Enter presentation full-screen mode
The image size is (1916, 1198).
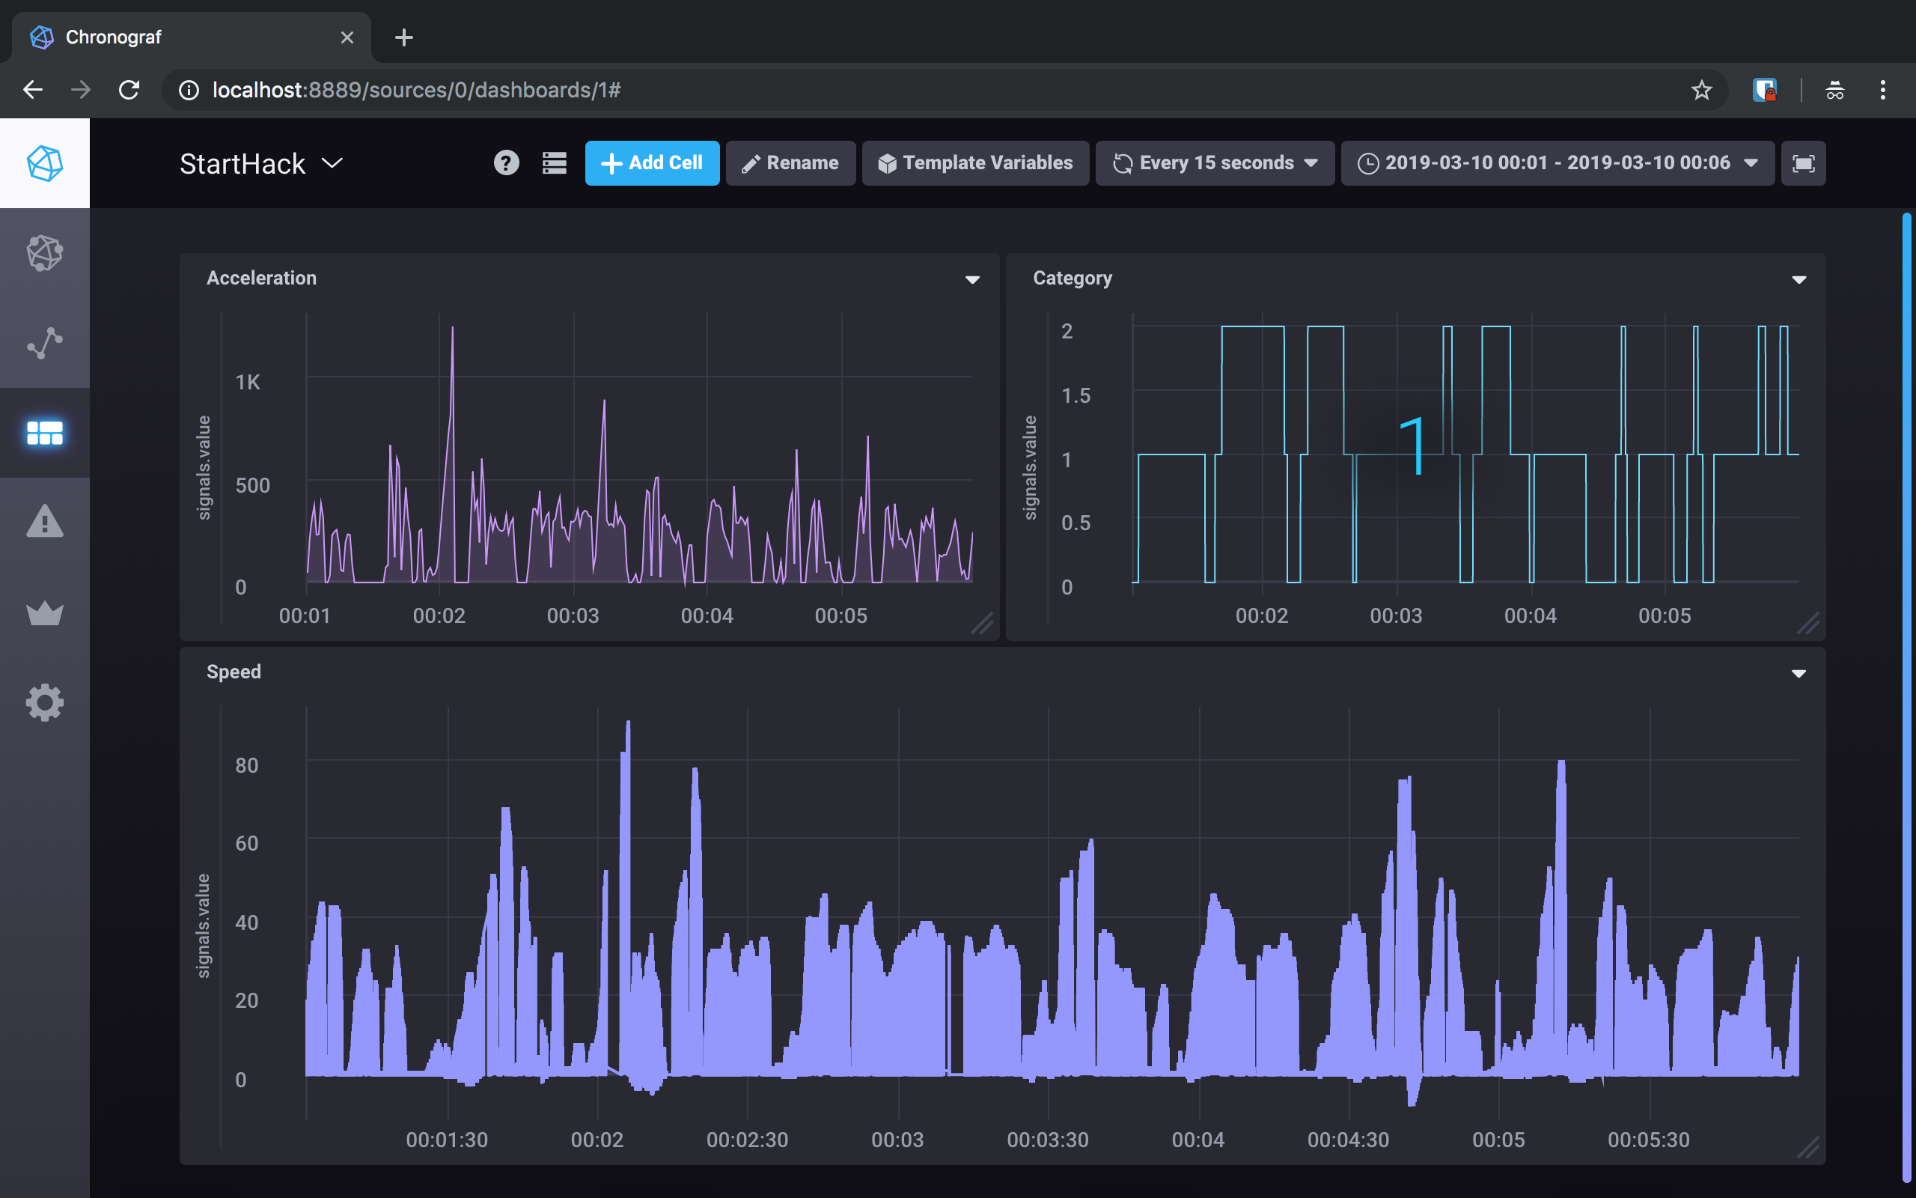tap(1803, 163)
